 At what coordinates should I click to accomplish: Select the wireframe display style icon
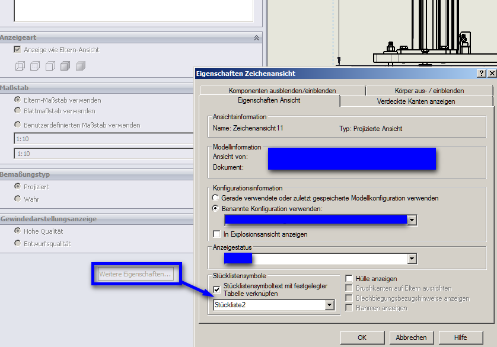coord(20,66)
